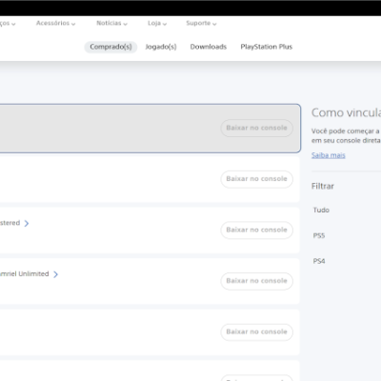Switch to the Comprado(s) tab
Screen dimensions: 381x381
(x=110, y=47)
